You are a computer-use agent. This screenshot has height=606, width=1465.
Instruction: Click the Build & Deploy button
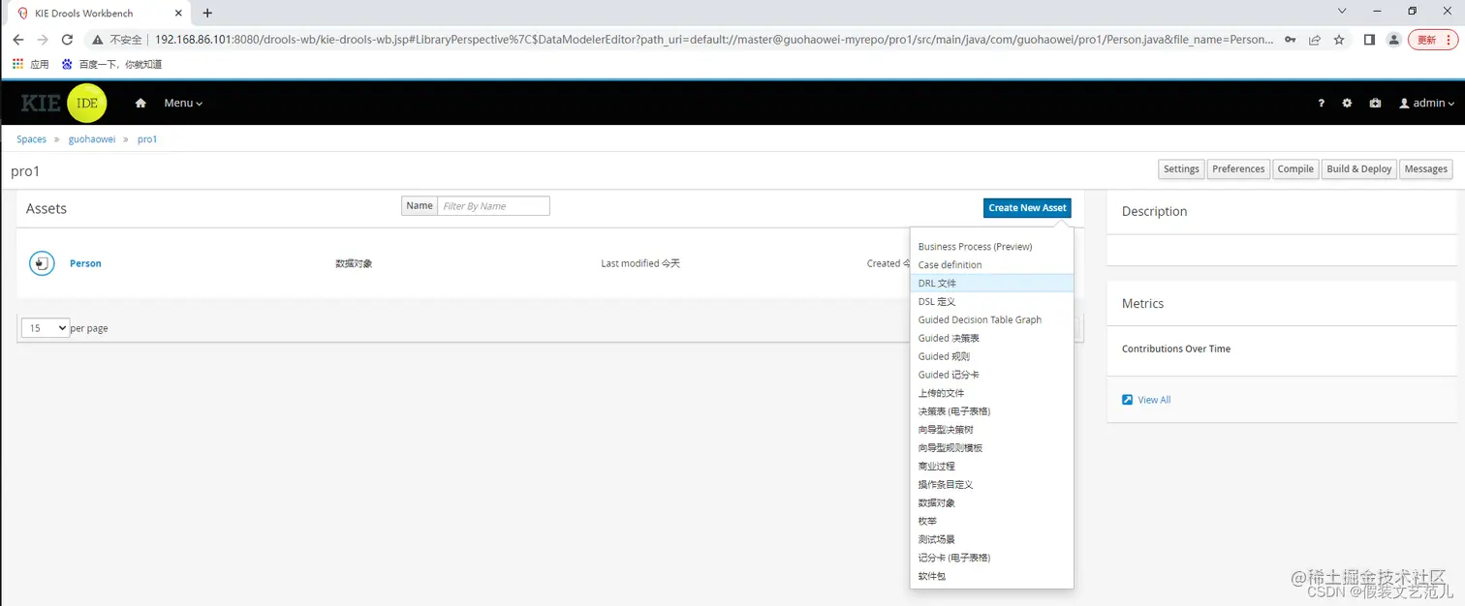pyautogui.click(x=1359, y=169)
